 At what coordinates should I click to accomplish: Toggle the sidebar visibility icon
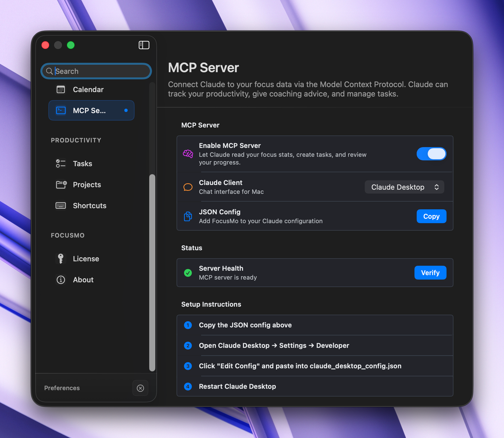pyautogui.click(x=144, y=45)
